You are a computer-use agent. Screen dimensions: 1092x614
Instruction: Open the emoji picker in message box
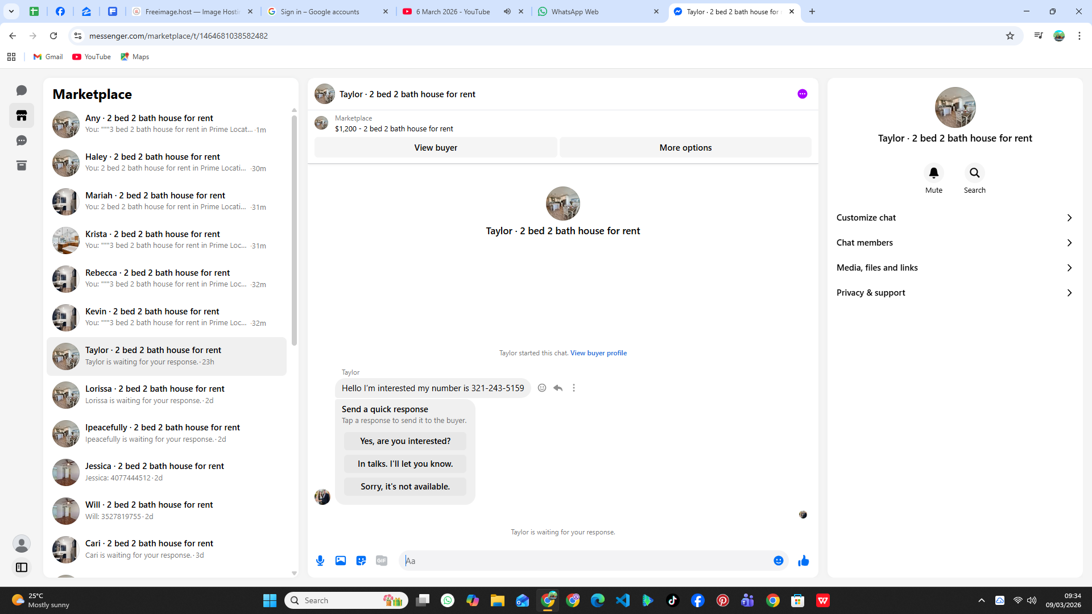tap(778, 561)
